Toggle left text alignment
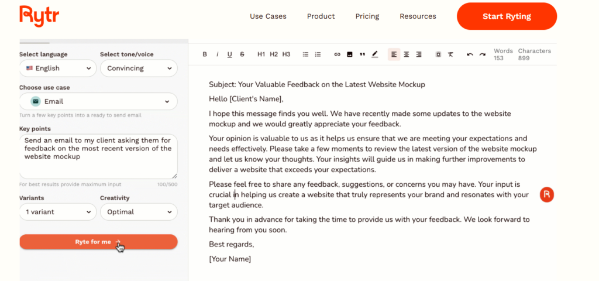 coord(394,54)
